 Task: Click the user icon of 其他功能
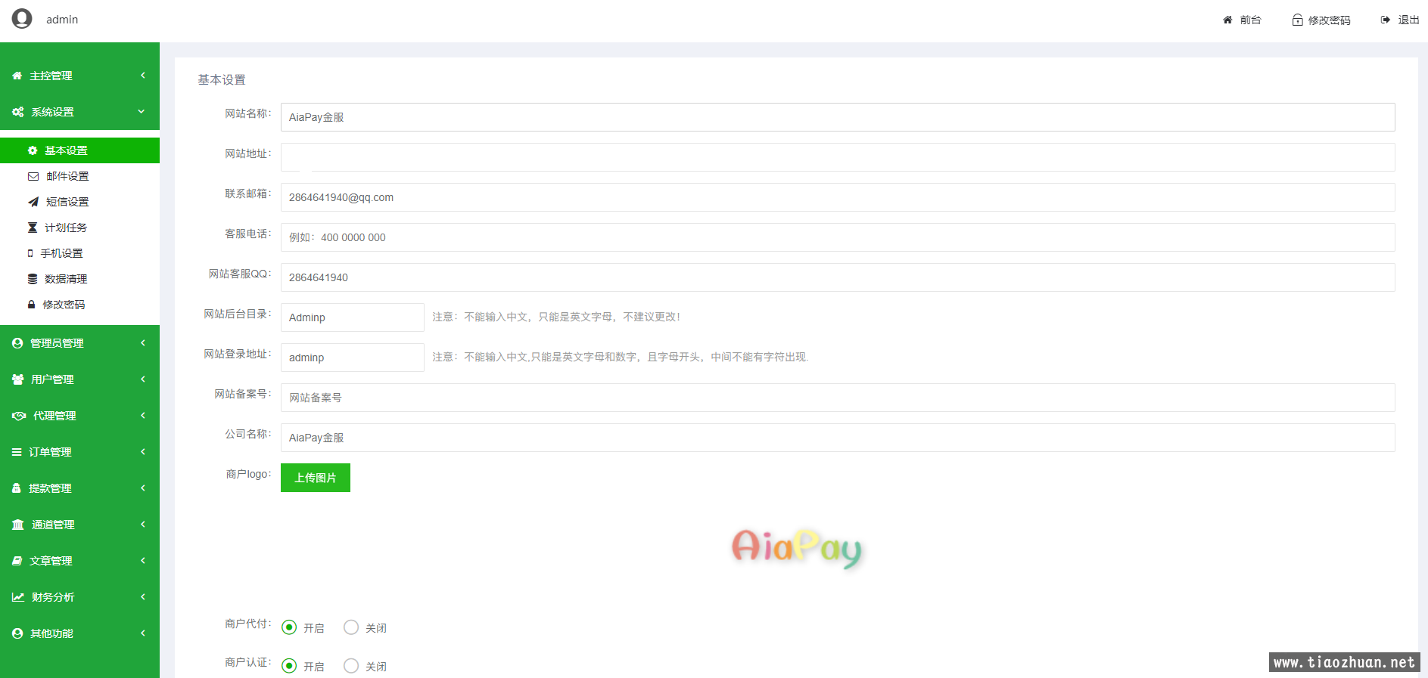(17, 633)
